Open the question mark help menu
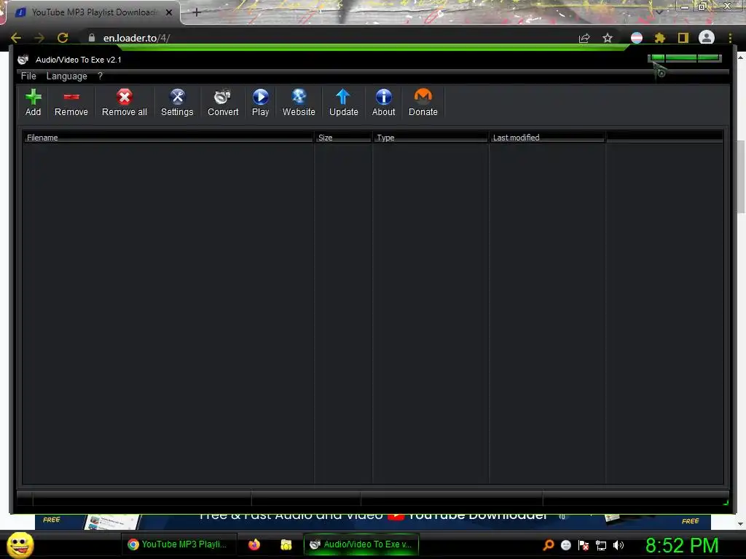 [100, 76]
